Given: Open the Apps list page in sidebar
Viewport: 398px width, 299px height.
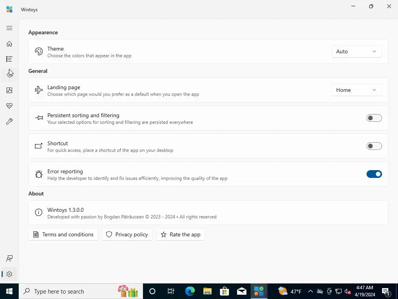Looking at the screenshot, I should (x=9, y=59).
